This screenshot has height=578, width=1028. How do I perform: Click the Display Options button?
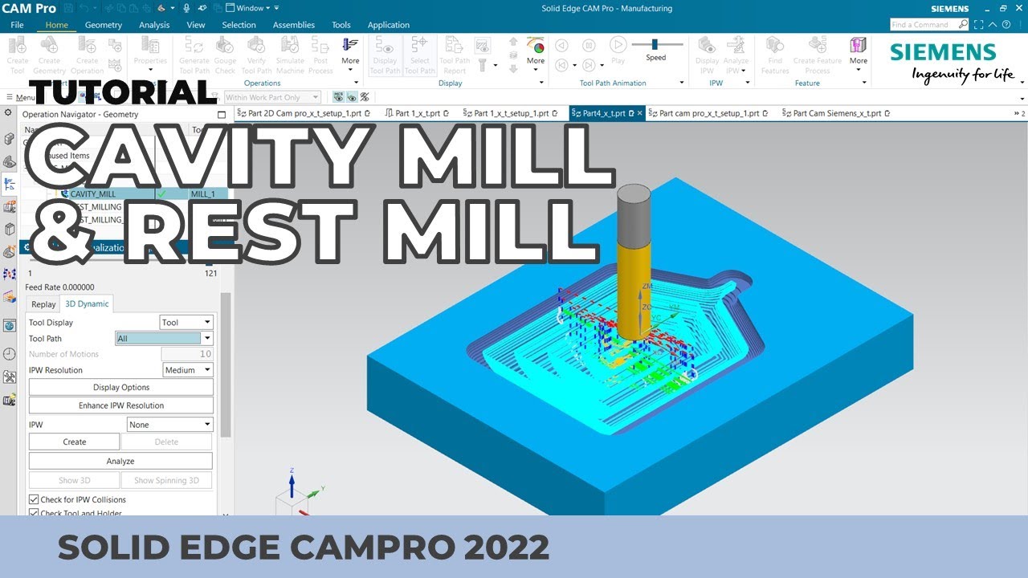point(121,388)
